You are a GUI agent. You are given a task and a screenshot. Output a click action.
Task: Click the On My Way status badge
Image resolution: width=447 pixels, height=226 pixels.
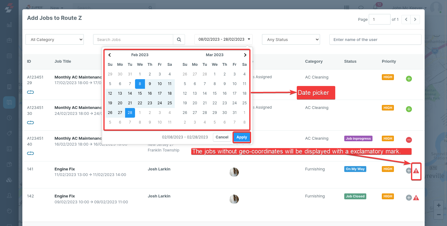(355, 169)
